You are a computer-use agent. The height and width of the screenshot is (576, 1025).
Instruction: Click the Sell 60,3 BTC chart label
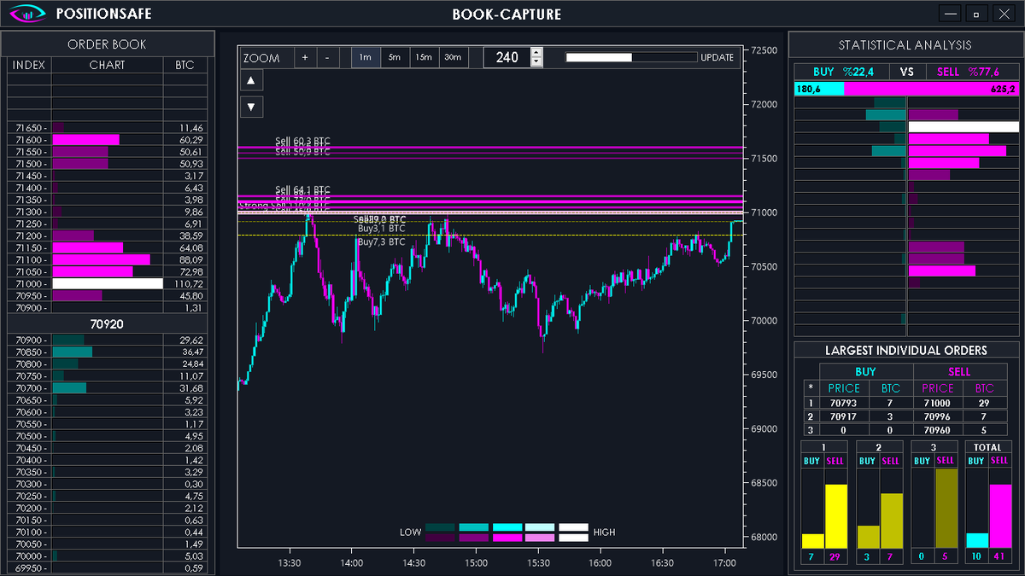click(x=302, y=141)
